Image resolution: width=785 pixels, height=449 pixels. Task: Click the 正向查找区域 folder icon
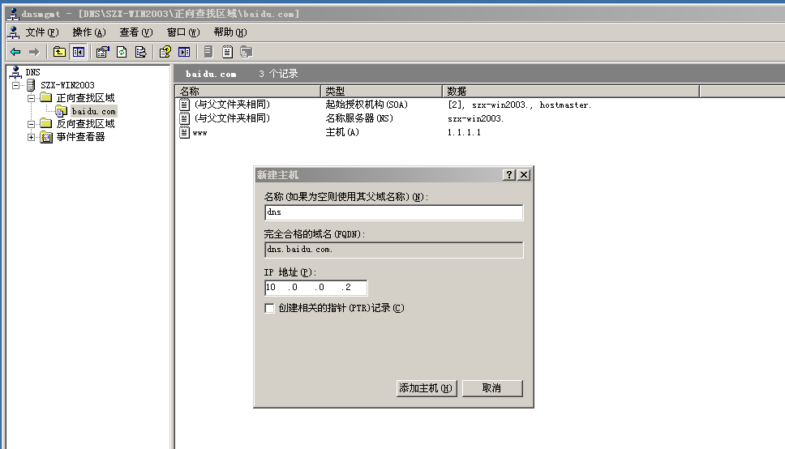(x=46, y=97)
